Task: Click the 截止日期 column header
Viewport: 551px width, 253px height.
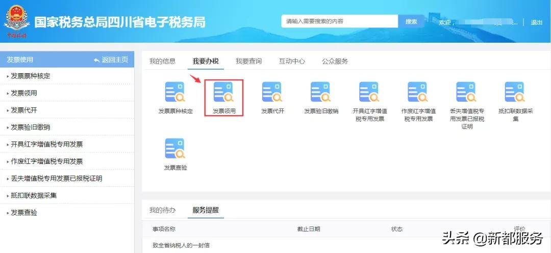Action: coord(309,229)
